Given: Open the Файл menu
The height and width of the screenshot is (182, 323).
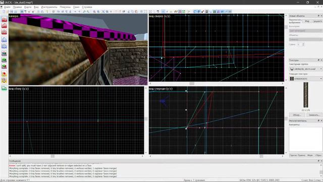Looking at the screenshot, I should tap(7, 7).
